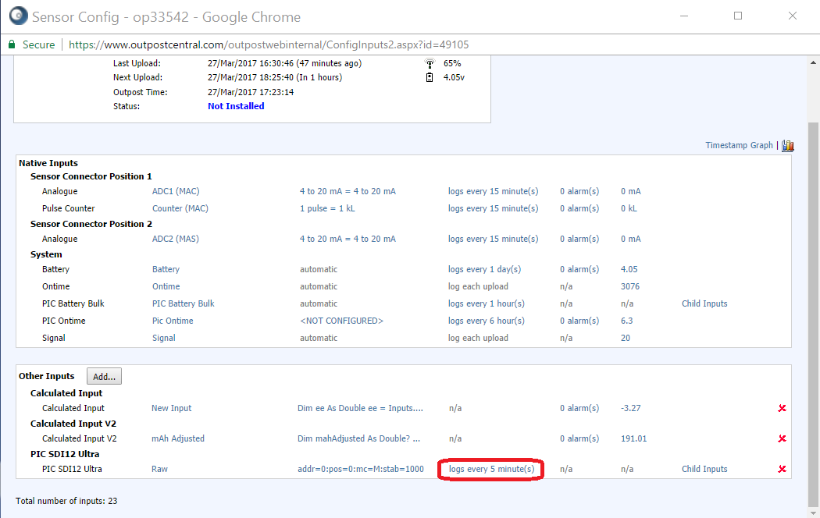Delete PIC SDI12 Ultra input via red X

(x=782, y=469)
